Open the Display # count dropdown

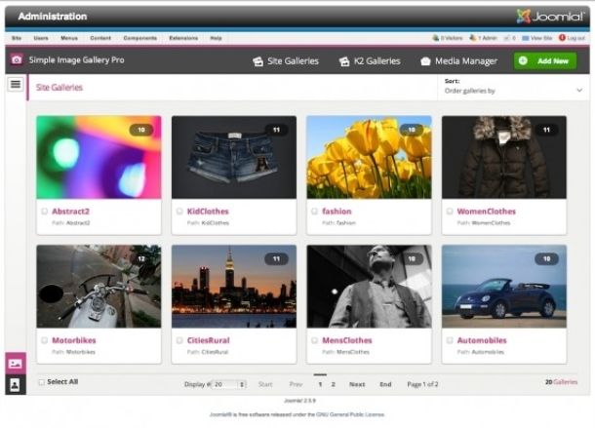(229, 384)
